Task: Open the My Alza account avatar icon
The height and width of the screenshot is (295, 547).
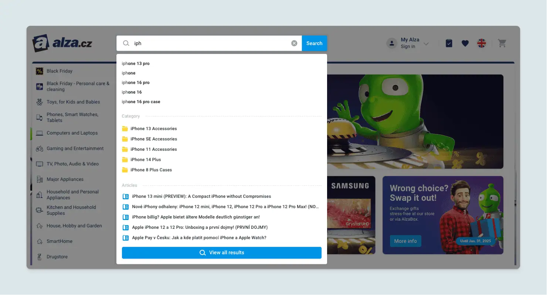Action: (x=391, y=43)
